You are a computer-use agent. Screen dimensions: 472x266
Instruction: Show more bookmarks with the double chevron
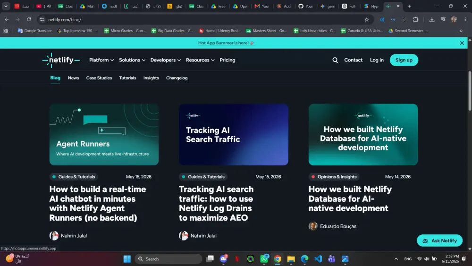461,31
